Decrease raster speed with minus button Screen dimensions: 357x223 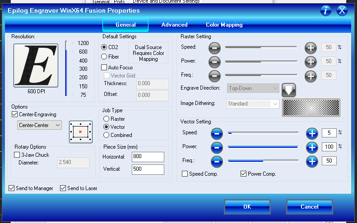pos(214,48)
